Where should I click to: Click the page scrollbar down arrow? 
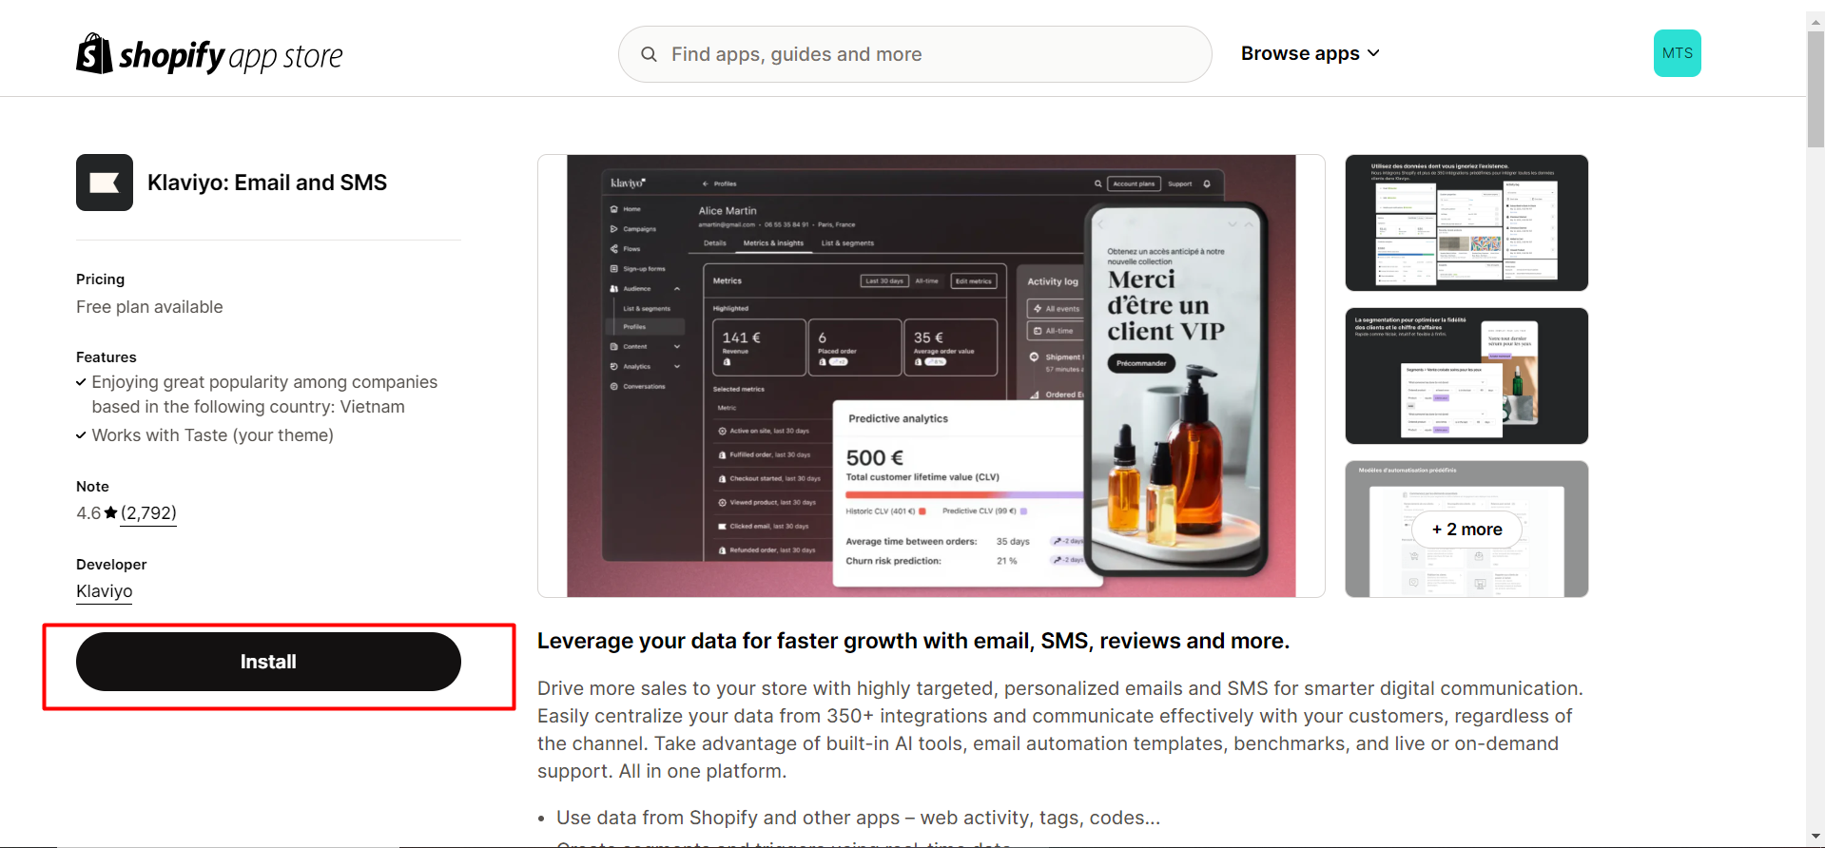[x=1815, y=837]
